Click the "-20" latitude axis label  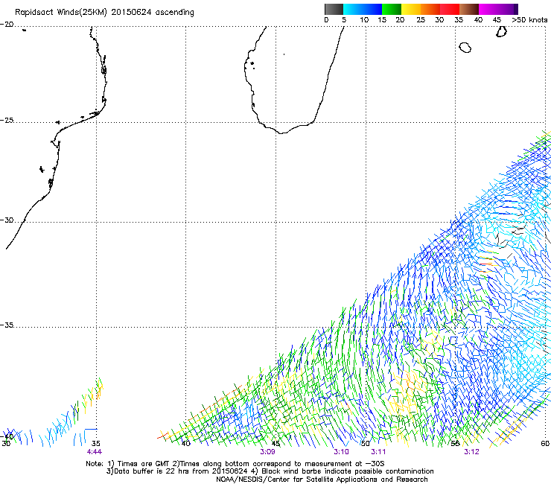coord(7,25)
